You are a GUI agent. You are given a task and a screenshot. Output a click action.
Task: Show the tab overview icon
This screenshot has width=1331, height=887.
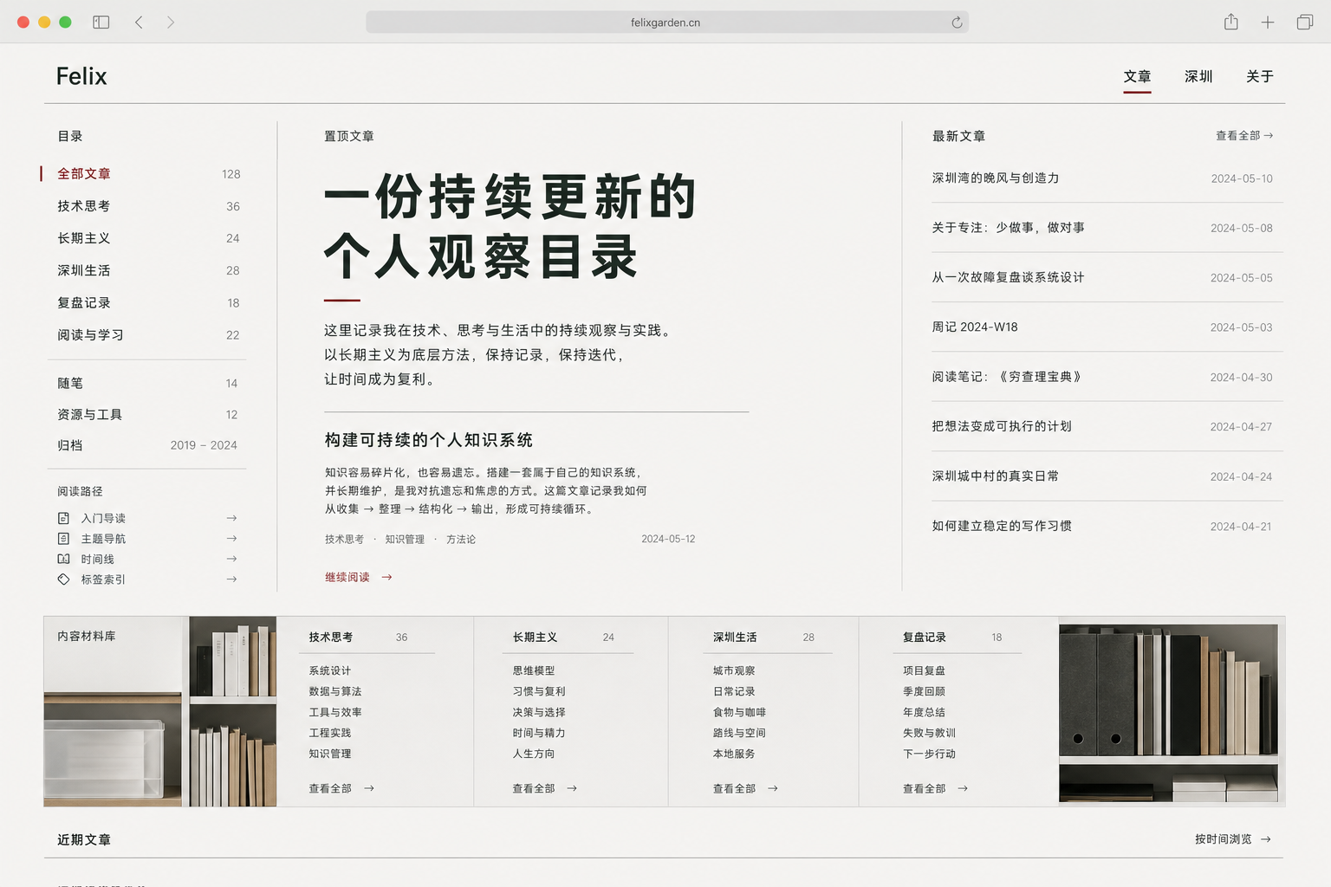1304,23
